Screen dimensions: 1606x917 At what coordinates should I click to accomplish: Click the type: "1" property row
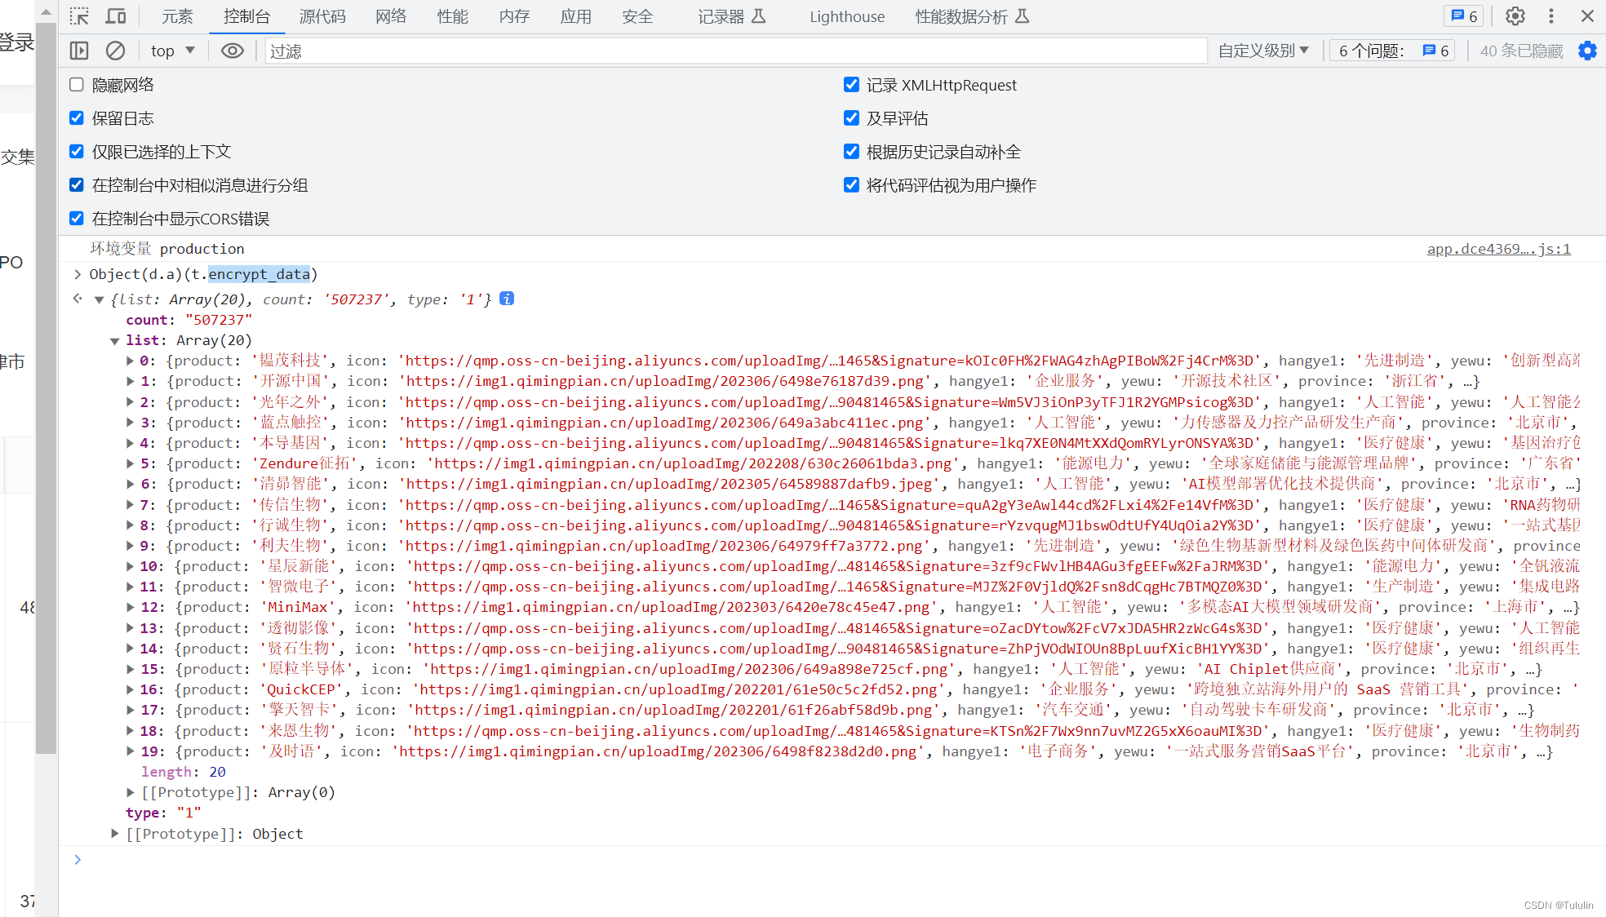(163, 813)
